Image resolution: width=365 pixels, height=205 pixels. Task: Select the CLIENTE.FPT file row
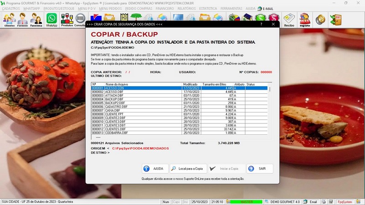179,114
